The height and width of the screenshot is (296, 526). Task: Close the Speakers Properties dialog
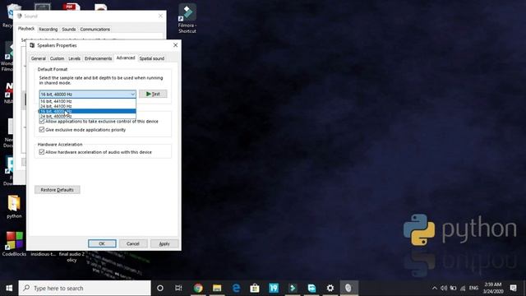(x=175, y=45)
